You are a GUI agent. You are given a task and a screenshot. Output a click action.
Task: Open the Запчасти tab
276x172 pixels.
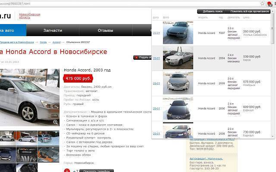(x=53, y=30)
